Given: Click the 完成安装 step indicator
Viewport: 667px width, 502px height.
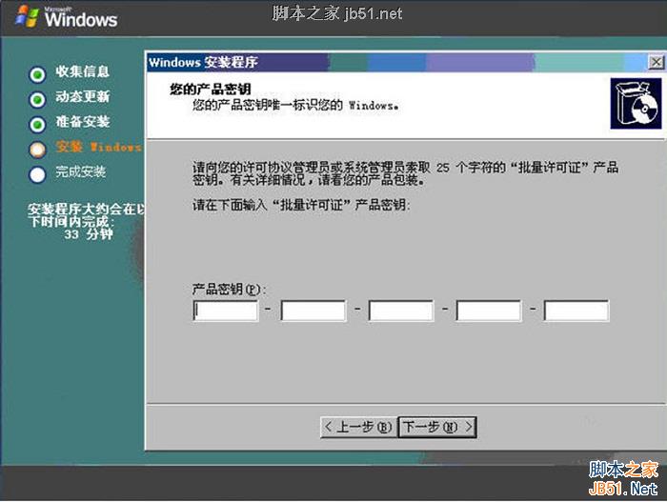Looking at the screenshot, I should (37, 174).
